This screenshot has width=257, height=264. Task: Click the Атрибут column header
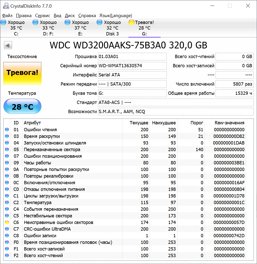[x=32, y=123]
